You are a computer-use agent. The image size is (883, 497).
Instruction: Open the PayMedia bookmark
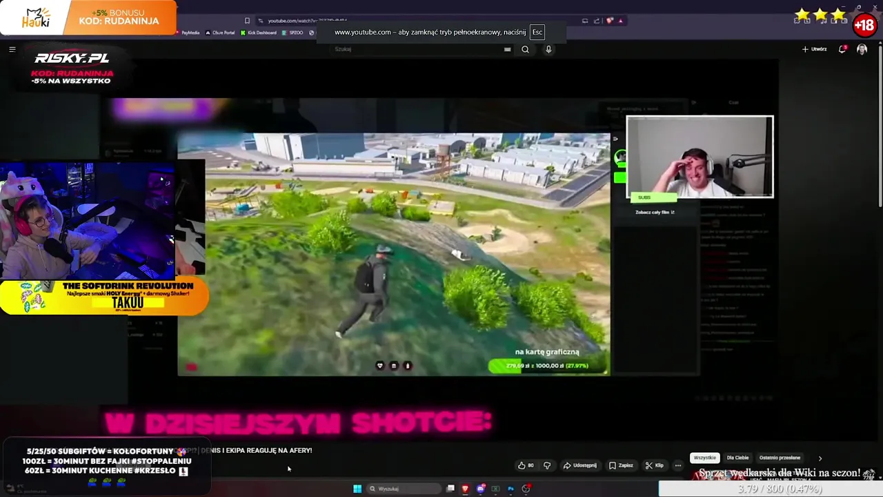187,32
